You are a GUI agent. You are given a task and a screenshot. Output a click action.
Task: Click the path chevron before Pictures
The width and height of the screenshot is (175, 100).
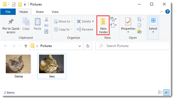[x=37, y=46]
